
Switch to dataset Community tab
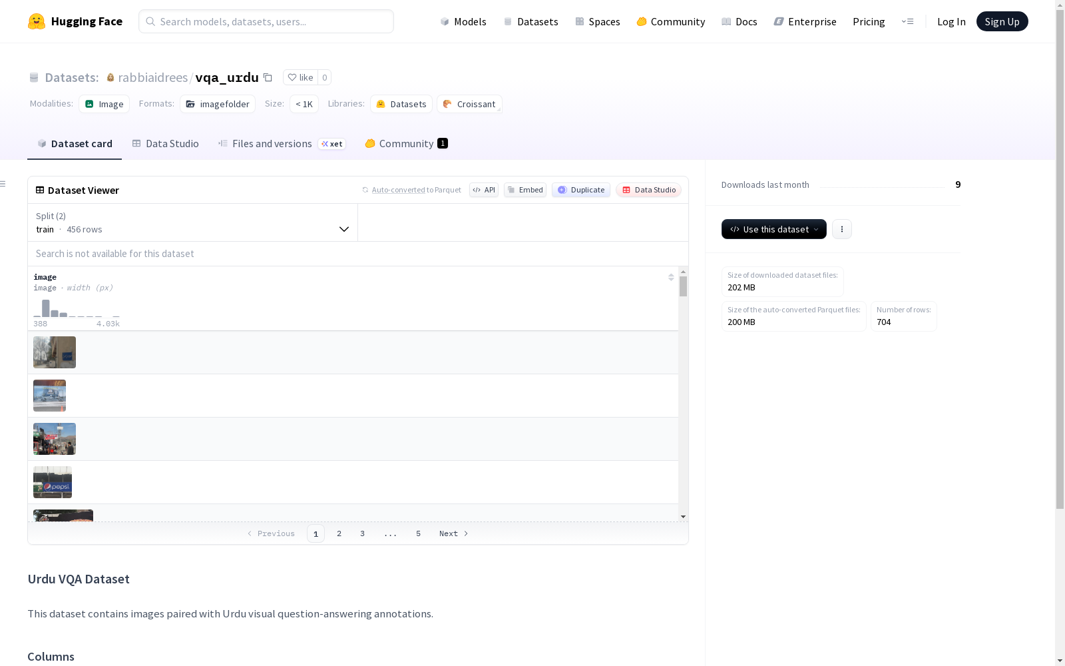[406, 143]
